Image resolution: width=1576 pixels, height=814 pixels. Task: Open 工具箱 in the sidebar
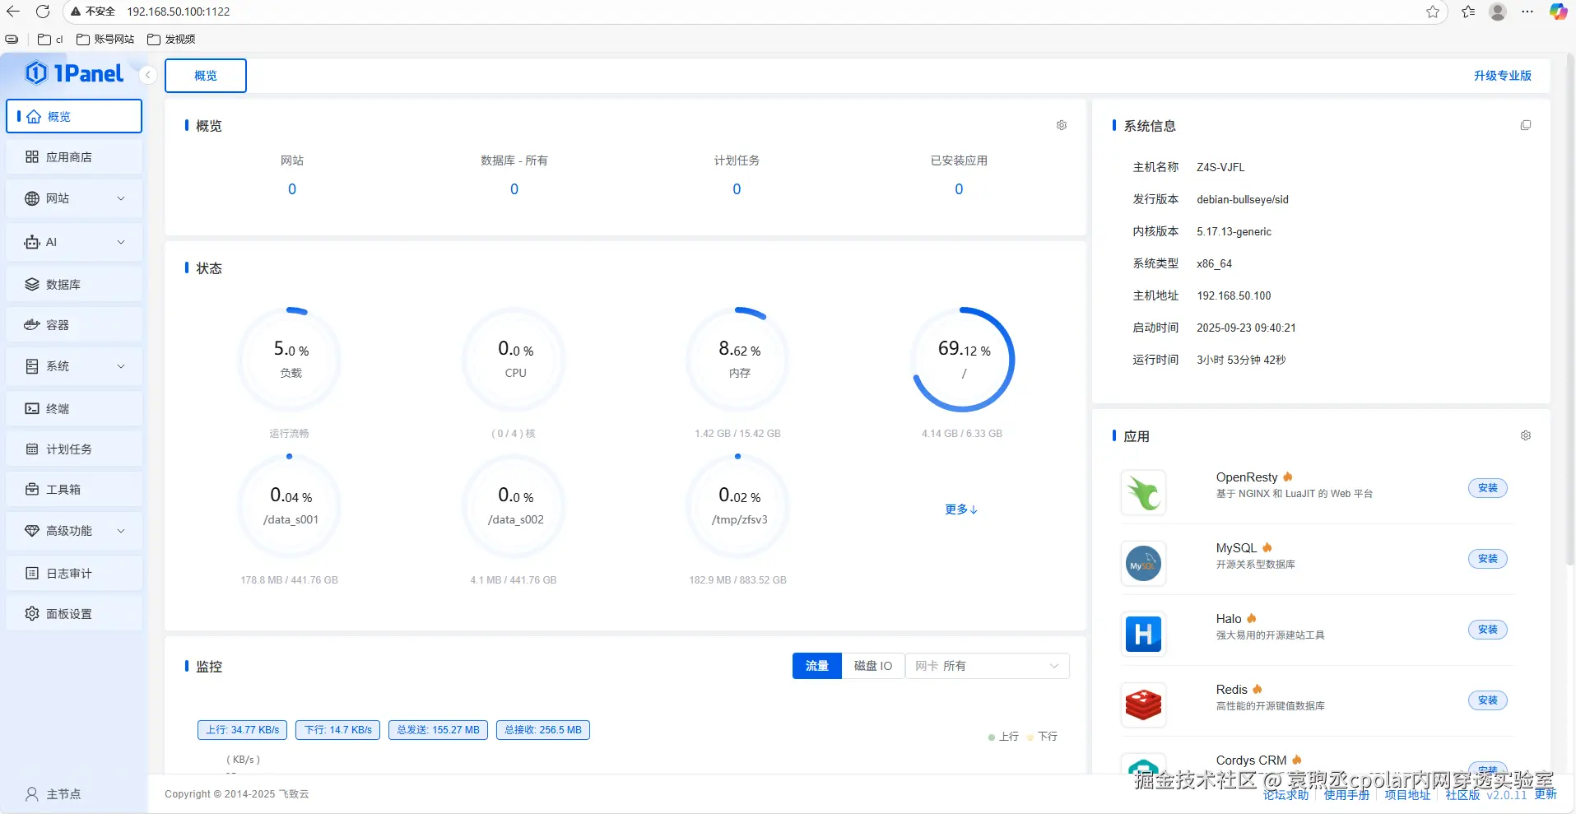pyautogui.click(x=74, y=489)
